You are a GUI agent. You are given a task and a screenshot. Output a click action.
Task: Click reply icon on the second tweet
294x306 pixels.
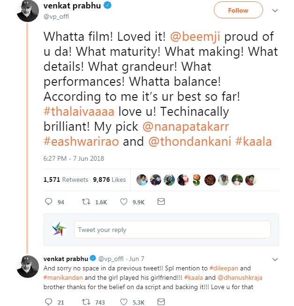(49, 302)
